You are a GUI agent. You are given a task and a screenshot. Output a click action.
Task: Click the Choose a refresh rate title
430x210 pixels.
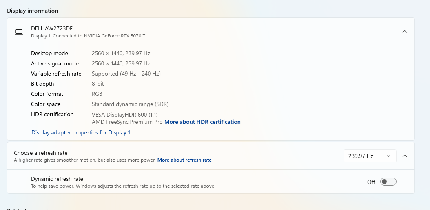coord(41,153)
